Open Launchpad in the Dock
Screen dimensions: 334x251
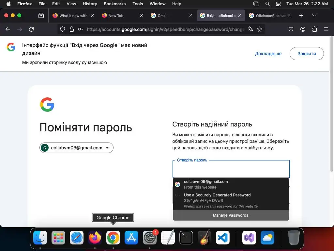[58, 237]
